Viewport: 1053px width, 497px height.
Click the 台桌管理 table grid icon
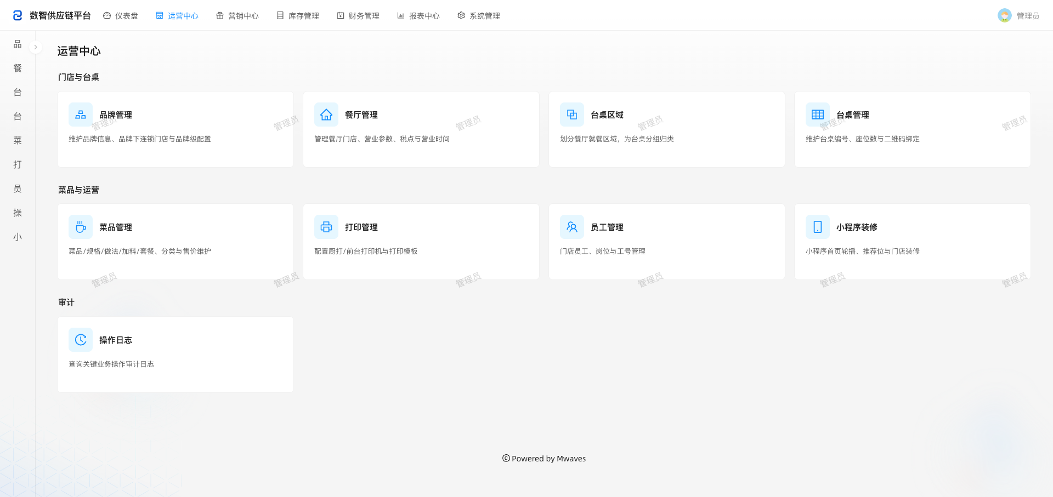coord(818,115)
